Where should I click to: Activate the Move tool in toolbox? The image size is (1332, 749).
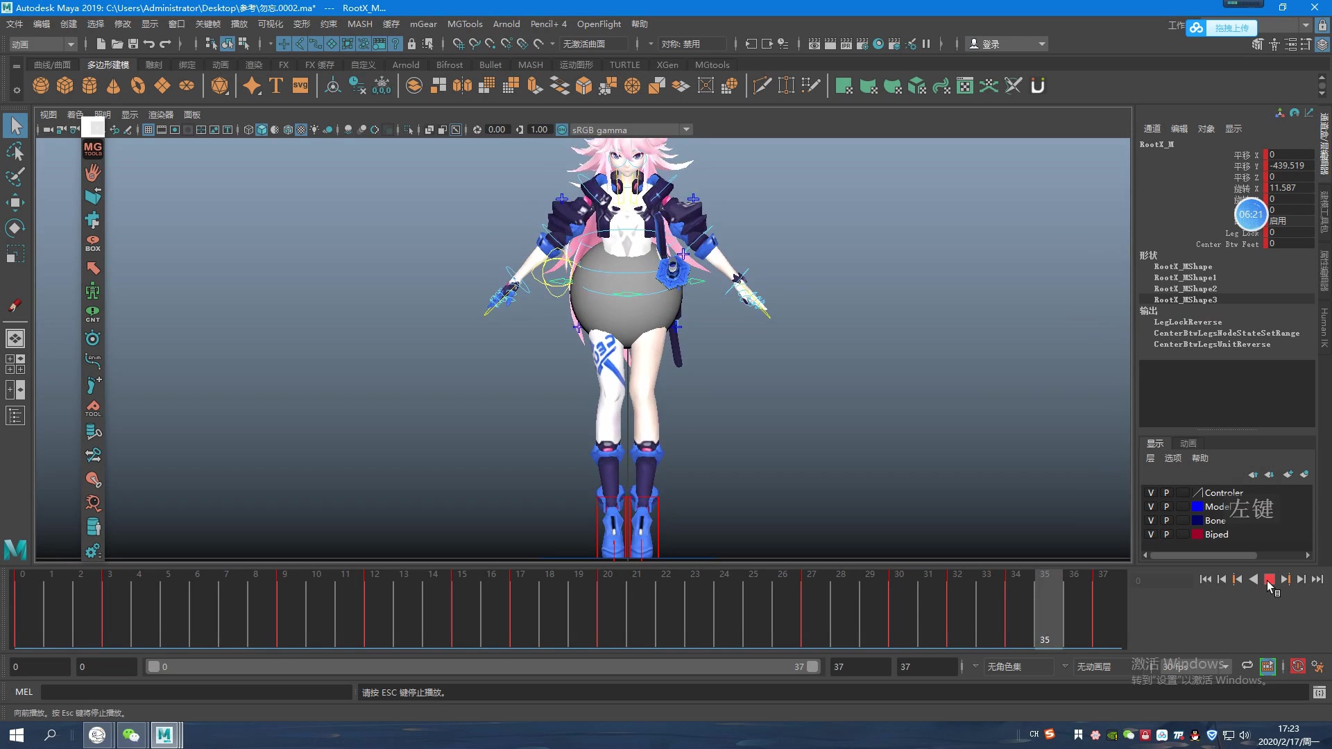[x=15, y=203]
